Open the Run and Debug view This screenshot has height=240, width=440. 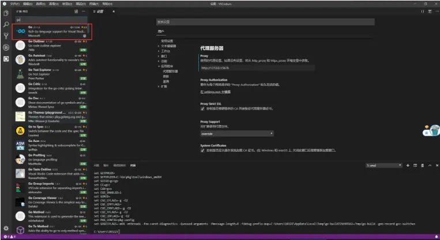coord(6,47)
